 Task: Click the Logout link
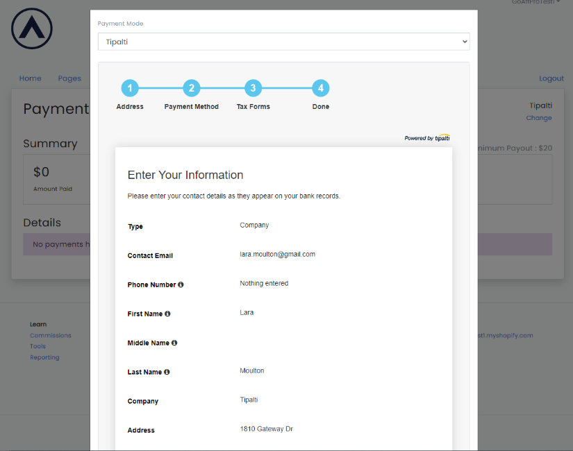[x=551, y=78]
